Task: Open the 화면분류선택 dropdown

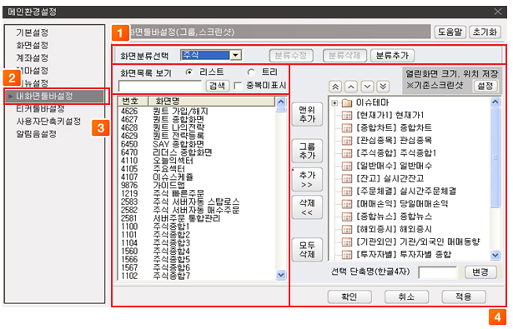Action: [235, 55]
